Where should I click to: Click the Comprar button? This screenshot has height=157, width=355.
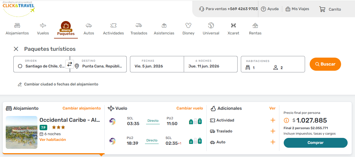pyautogui.click(x=315, y=143)
